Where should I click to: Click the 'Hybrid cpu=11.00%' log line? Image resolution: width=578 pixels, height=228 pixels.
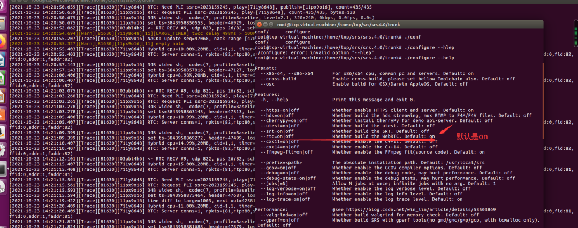coord(132,206)
